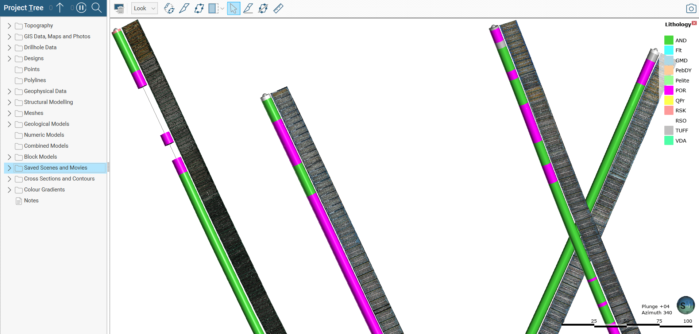Click the Azimuth 340 readout
This screenshot has width=699, height=334.
pyautogui.click(x=657, y=313)
